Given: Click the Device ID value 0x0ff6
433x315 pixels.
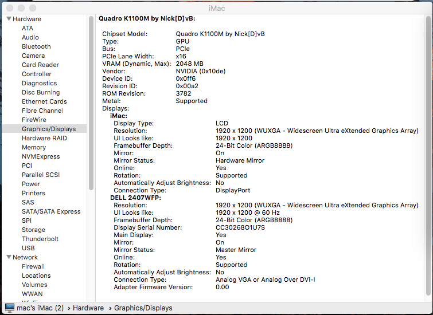Looking at the screenshot, I should pos(186,78).
